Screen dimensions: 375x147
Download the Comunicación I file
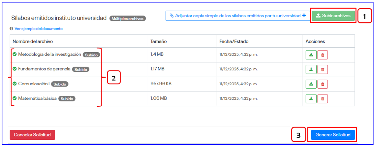(x=311, y=84)
